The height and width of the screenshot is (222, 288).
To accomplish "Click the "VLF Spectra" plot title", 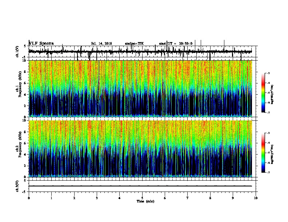I will coord(41,44).
